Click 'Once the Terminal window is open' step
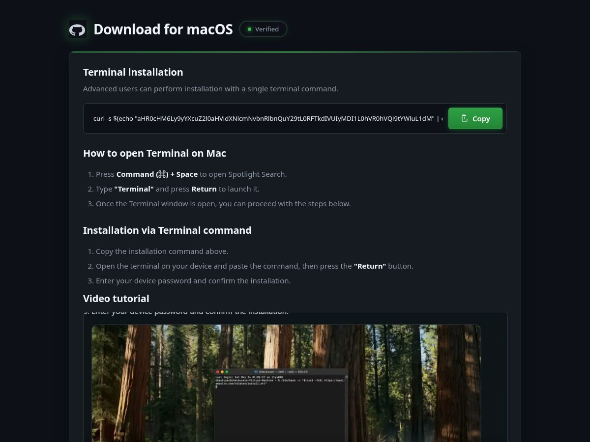 (223, 204)
